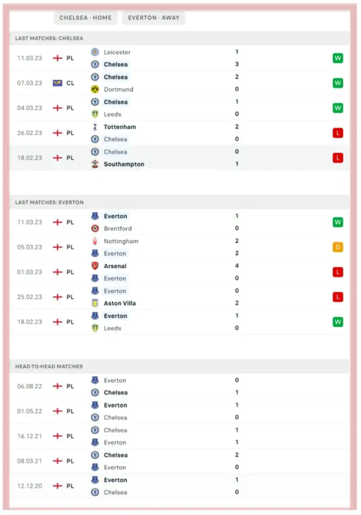Image resolution: width=361 pixels, height=515 pixels.
Task: Click the Last Matches: Everton section header
Action: coord(49,202)
